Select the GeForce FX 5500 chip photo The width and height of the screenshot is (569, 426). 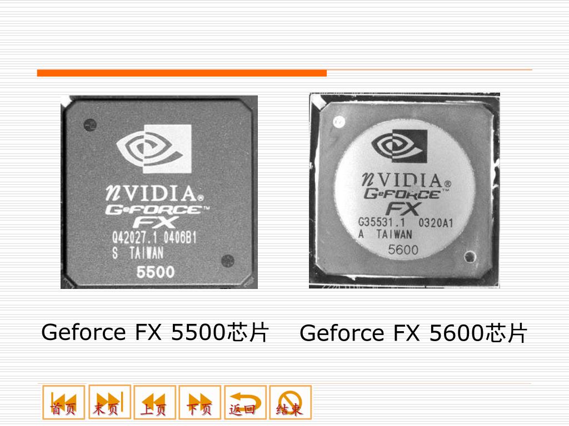click(159, 192)
